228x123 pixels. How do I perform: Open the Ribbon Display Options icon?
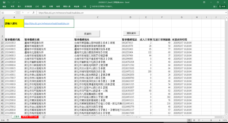pos(204,2)
